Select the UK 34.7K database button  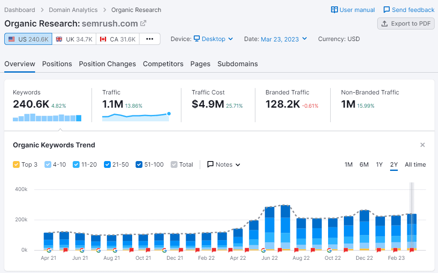click(74, 39)
